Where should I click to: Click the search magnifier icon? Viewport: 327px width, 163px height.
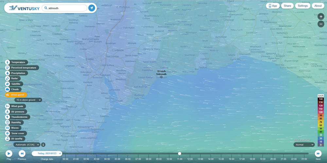pyautogui.click(x=46, y=8)
